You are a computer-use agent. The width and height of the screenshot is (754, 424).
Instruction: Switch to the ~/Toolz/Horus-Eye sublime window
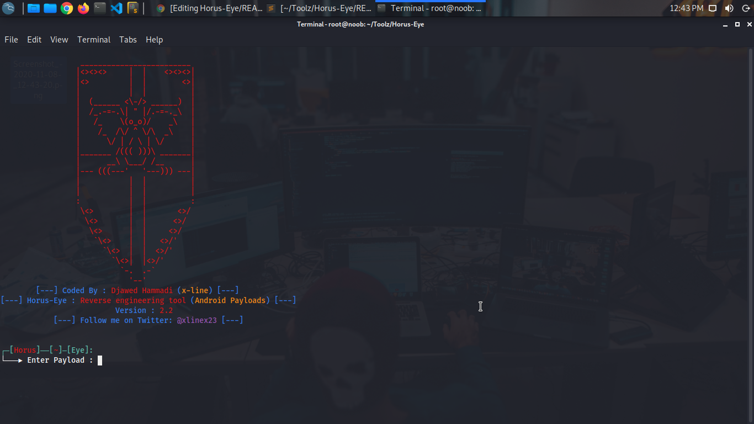click(320, 8)
